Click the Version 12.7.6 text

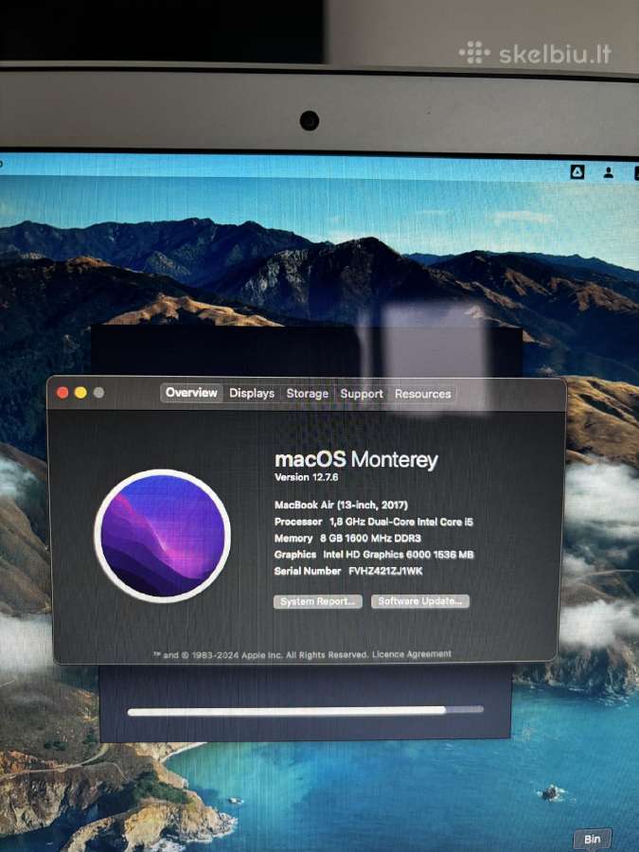[x=307, y=477]
